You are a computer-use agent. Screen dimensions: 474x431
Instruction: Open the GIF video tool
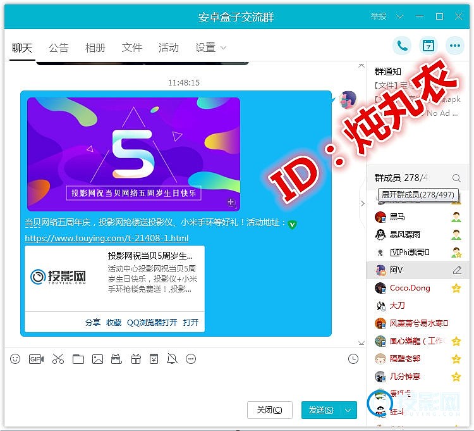point(36,359)
